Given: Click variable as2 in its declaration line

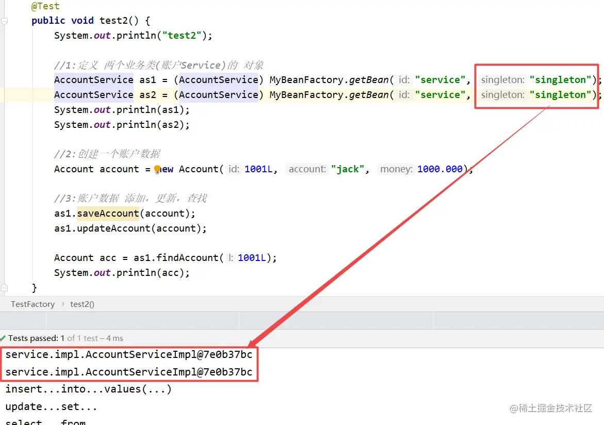Looking at the screenshot, I should (148, 95).
